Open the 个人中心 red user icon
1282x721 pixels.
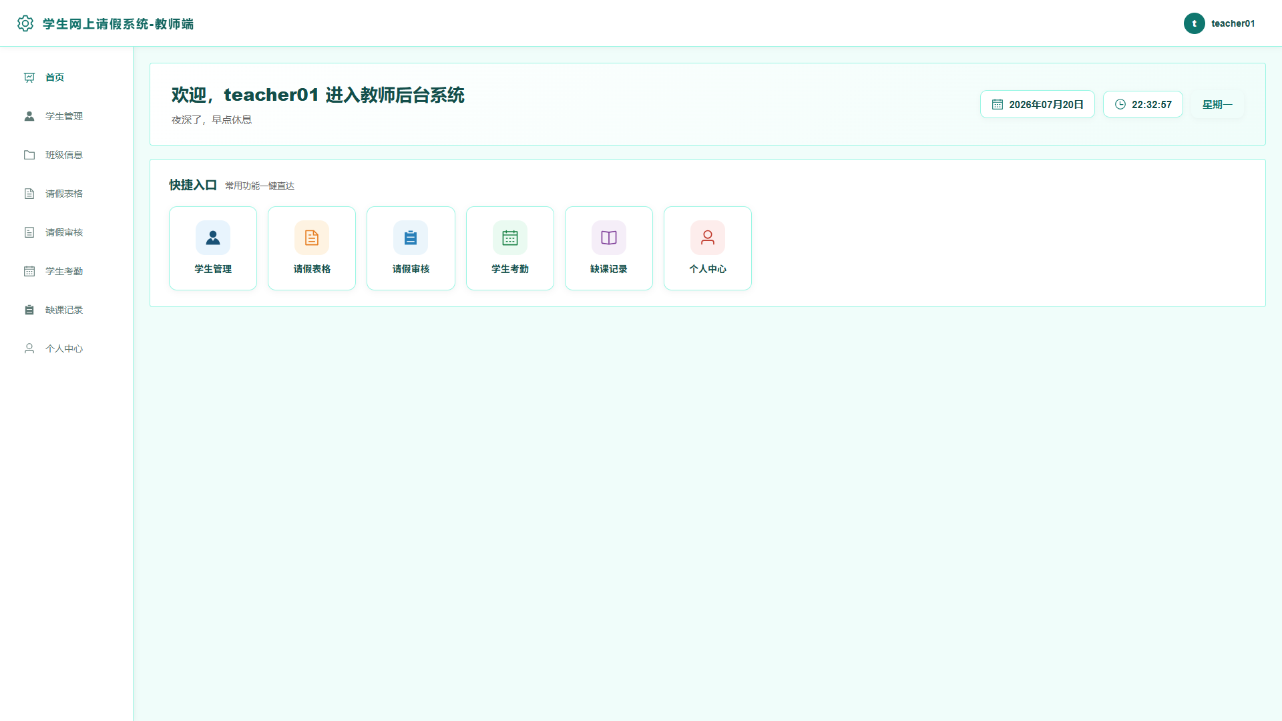tap(708, 238)
